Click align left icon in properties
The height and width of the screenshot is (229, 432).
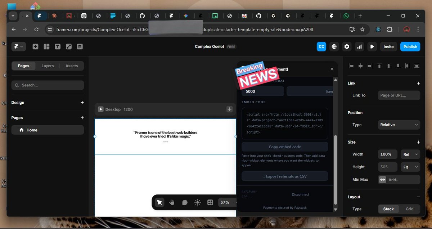pos(351,66)
